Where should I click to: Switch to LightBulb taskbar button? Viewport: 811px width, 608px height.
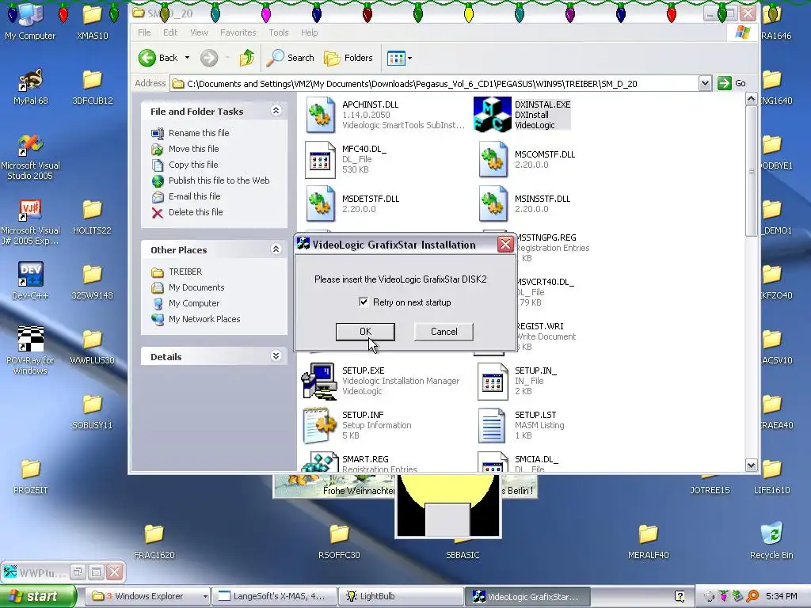[x=402, y=596]
